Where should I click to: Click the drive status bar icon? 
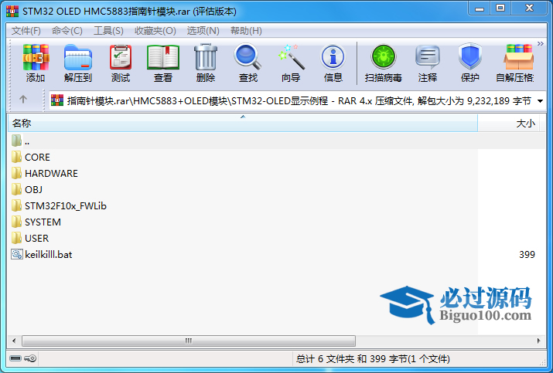coord(15,358)
